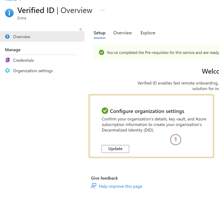Screen dimensions: 219x203
Task: Click the green checkmark in prerequisites banner
Action: [x=102, y=52]
